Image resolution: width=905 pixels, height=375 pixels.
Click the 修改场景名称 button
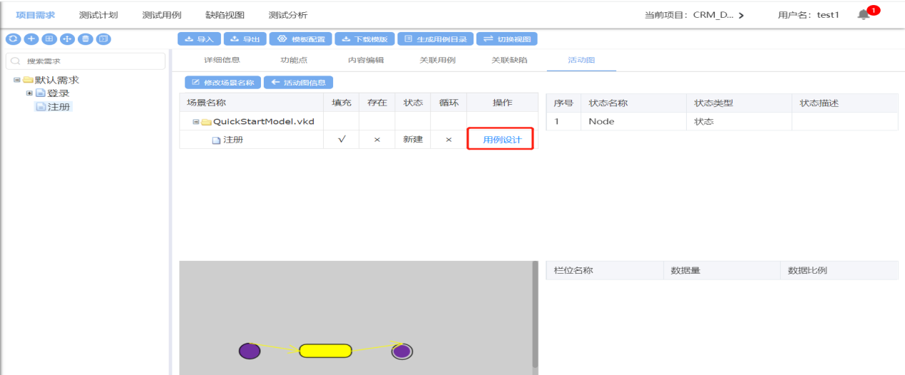tap(223, 83)
